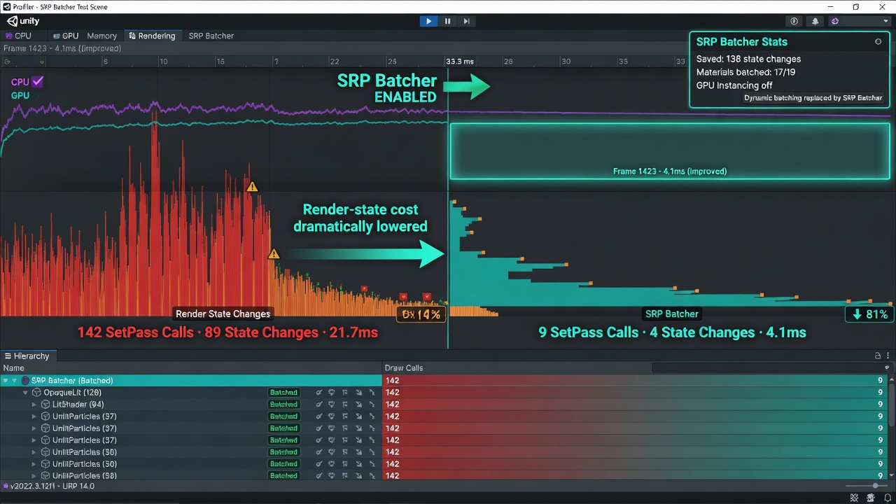
Task: Open the Hierarchy panel tab
Action: [x=27, y=356]
